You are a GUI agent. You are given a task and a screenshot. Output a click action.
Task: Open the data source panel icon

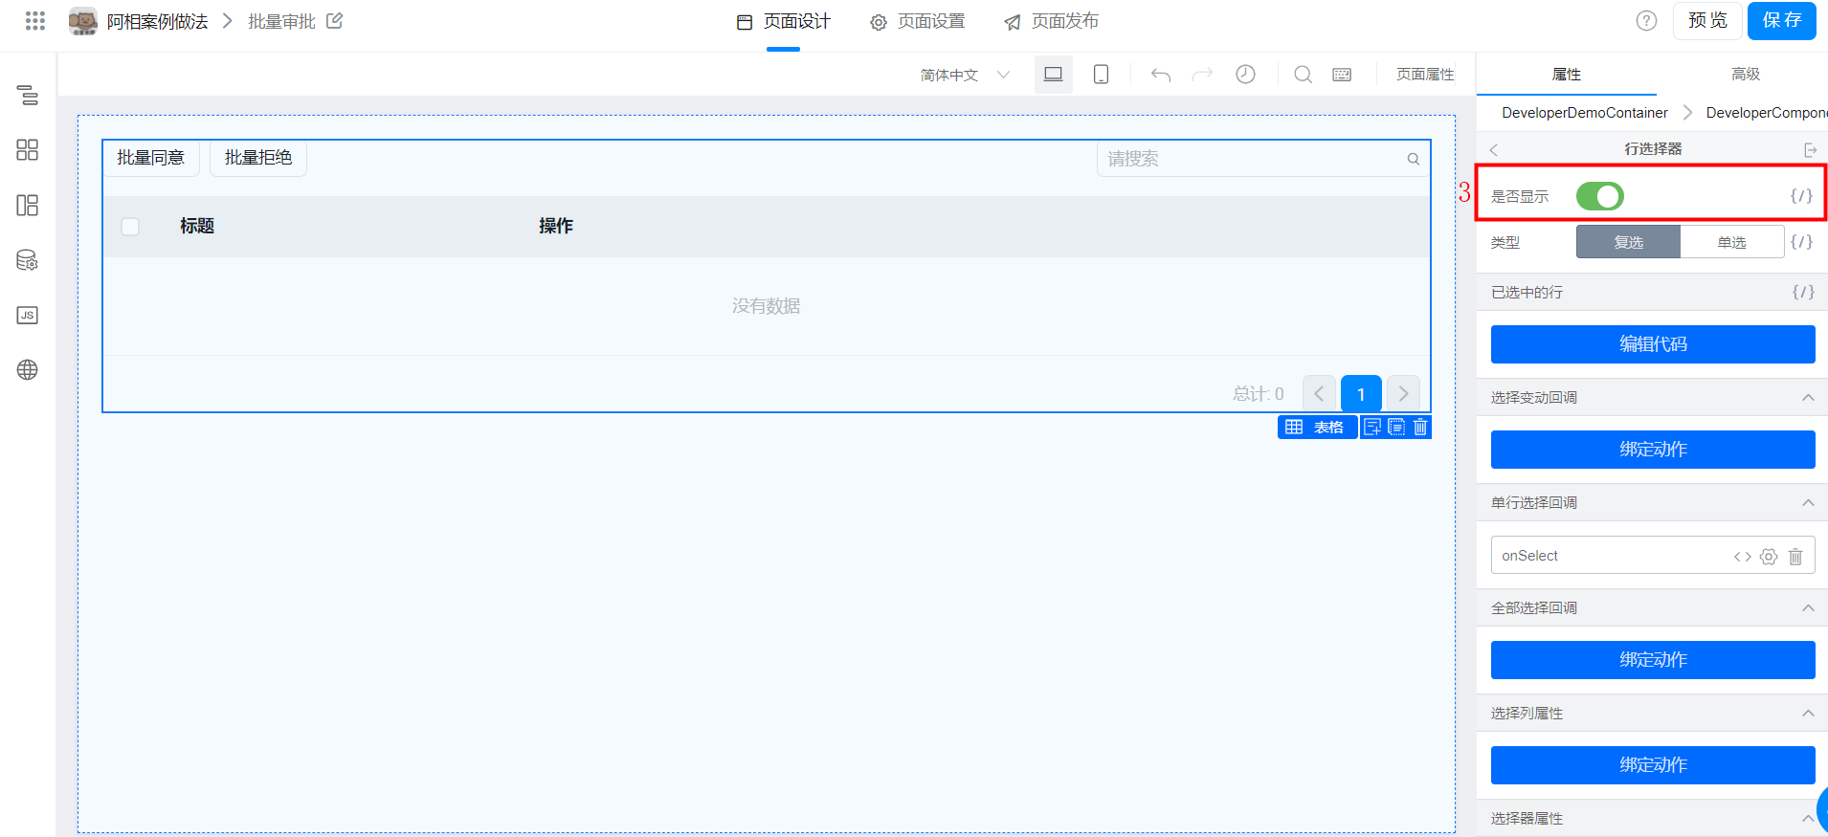click(28, 260)
